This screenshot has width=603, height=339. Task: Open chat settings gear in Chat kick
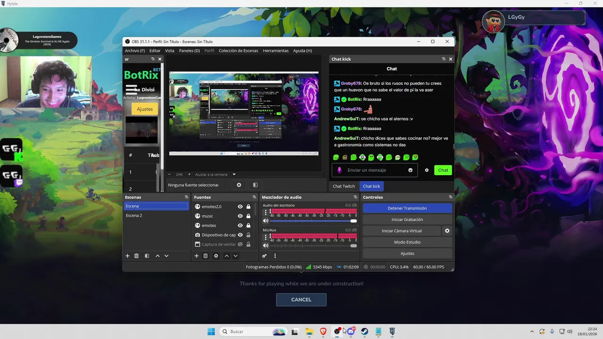[x=427, y=170]
